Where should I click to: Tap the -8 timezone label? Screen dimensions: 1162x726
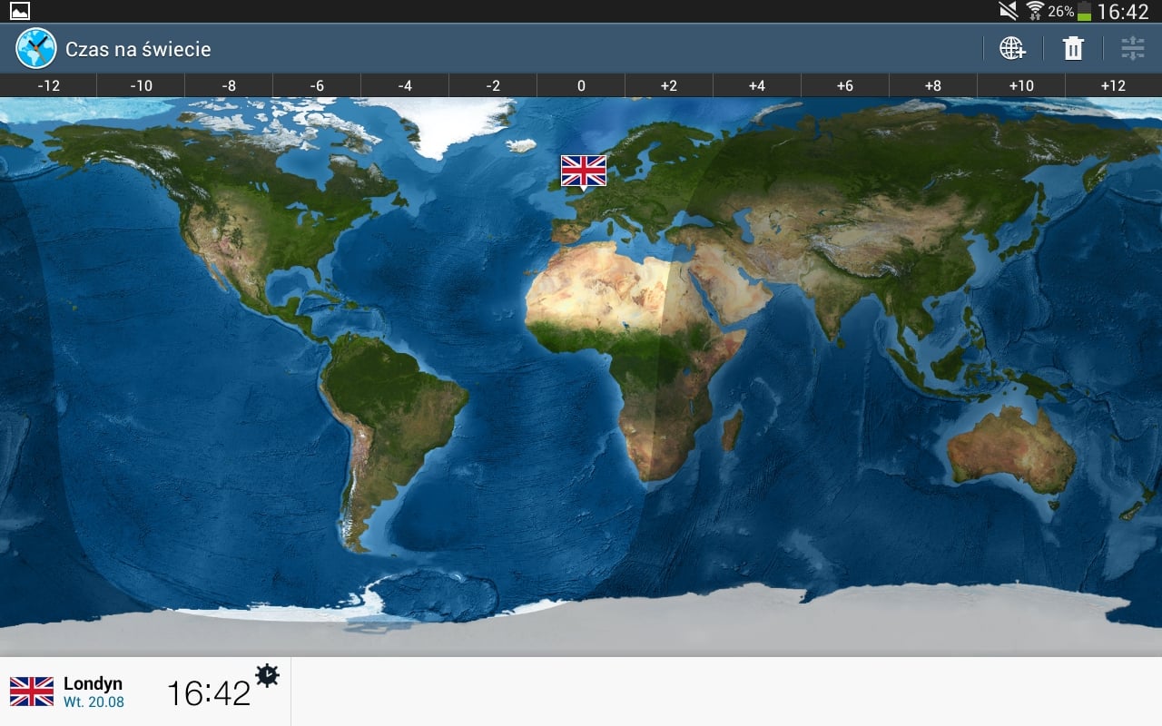click(229, 85)
